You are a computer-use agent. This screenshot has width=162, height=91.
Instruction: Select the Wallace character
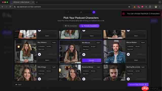pyautogui.click(x=47, y=60)
